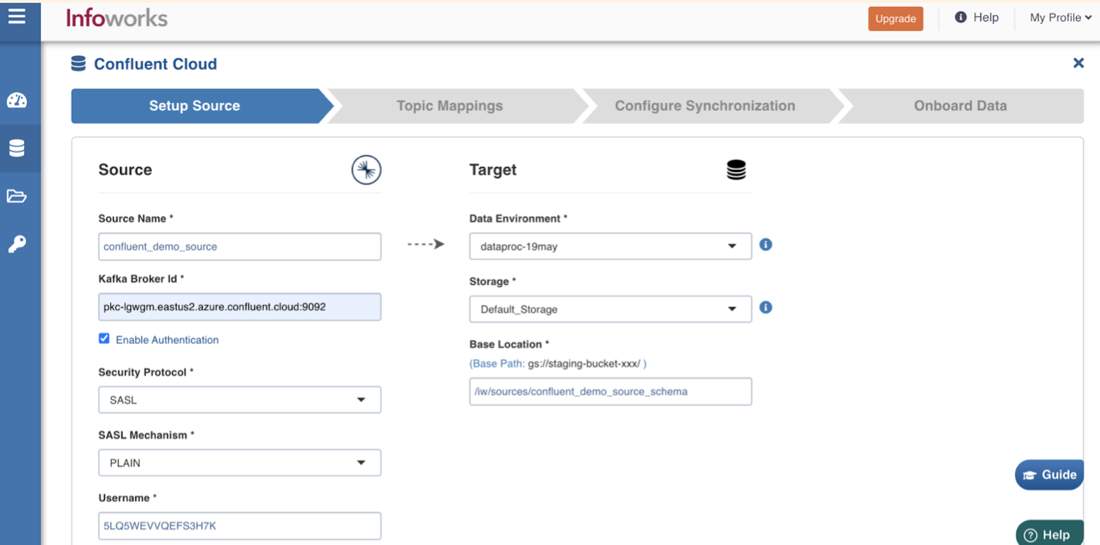Image resolution: width=1100 pixels, height=545 pixels.
Task: Open the Data Environment dropdown
Action: 610,246
